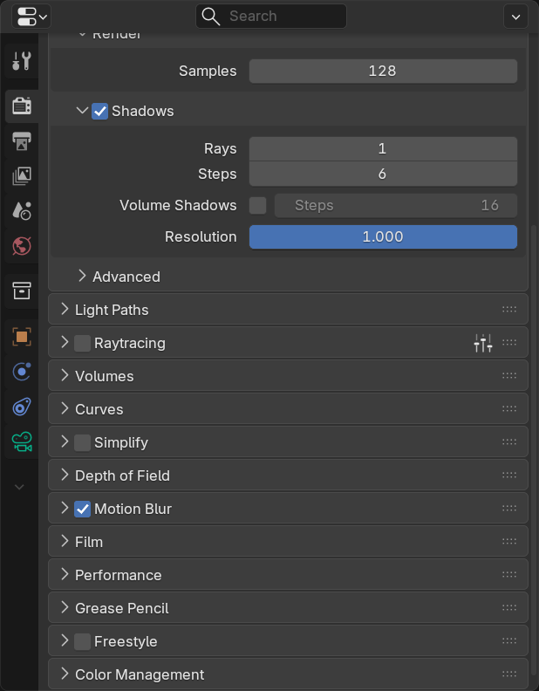
Task: Click the Raytracing panel drag handle
Action: (x=509, y=342)
